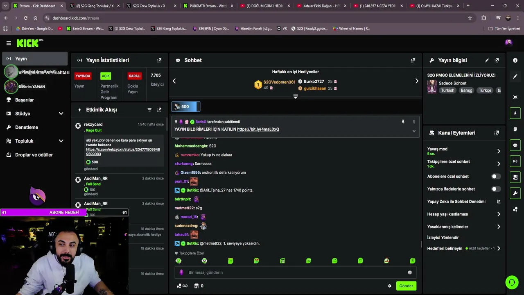Image resolution: width=524 pixels, height=295 pixels.
Task: Open Takipçilere özel sohbet settings chevron
Action: pyautogui.click(x=499, y=164)
